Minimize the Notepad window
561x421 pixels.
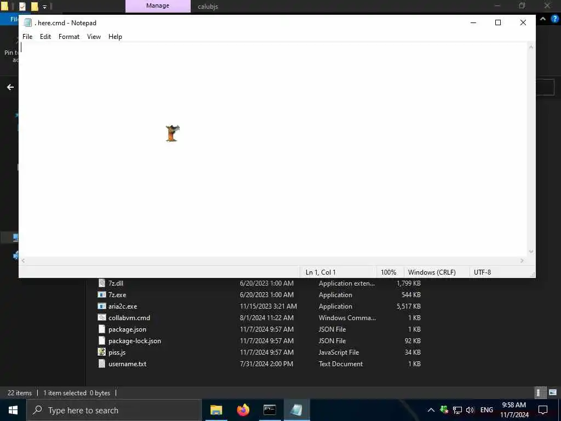coord(473,22)
